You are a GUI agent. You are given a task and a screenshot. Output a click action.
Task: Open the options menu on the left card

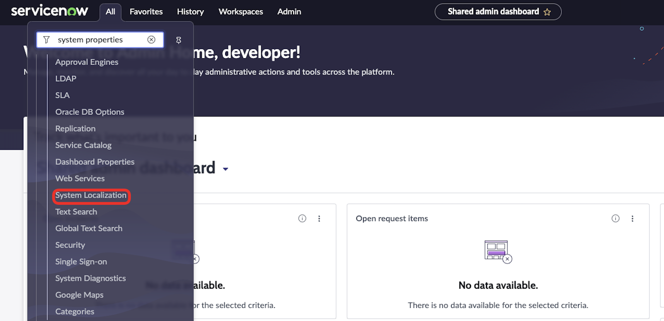[319, 218]
